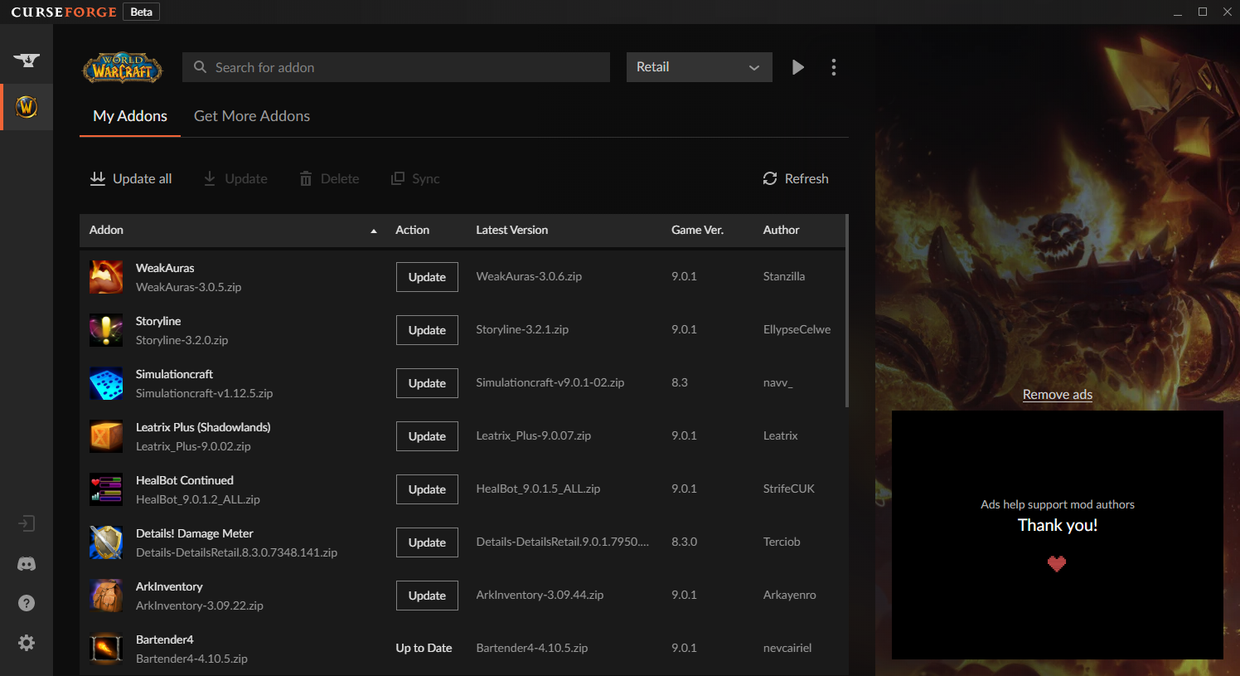This screenshot has height=676, width=1240.
Task: Select the My Addons tab
Action: pyautogui.click(x=129, y=115)
